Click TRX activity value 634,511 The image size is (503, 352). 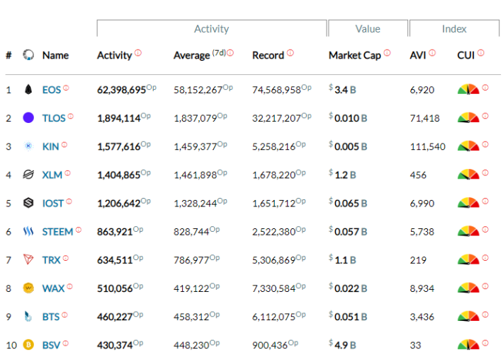[x=115, y=260]
